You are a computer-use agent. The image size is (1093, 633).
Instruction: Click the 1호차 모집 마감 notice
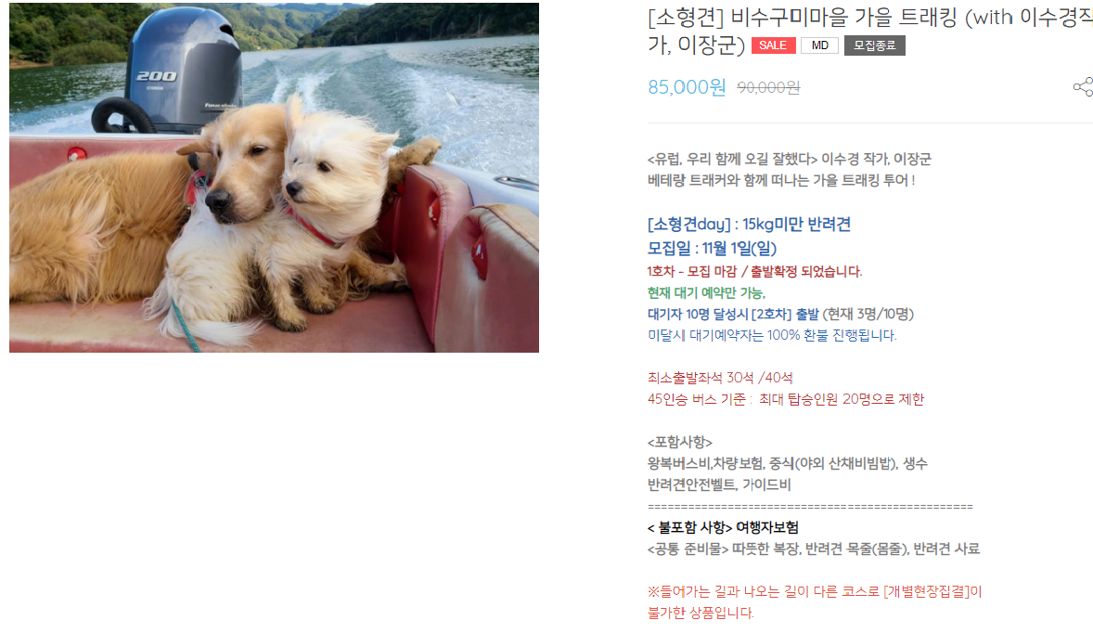(x=754, y=271)
